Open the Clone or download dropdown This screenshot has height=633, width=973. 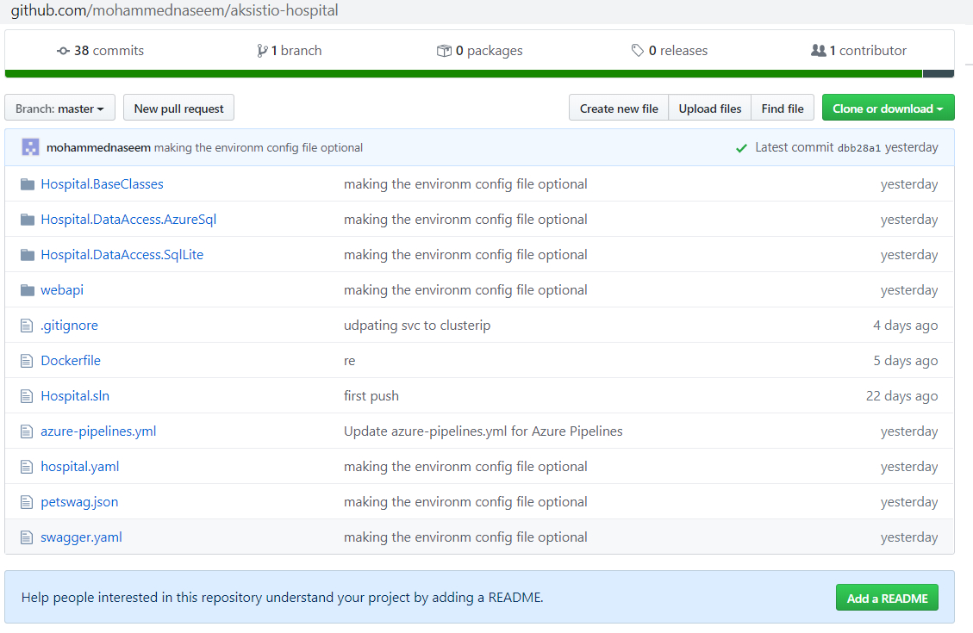[888, 108]
